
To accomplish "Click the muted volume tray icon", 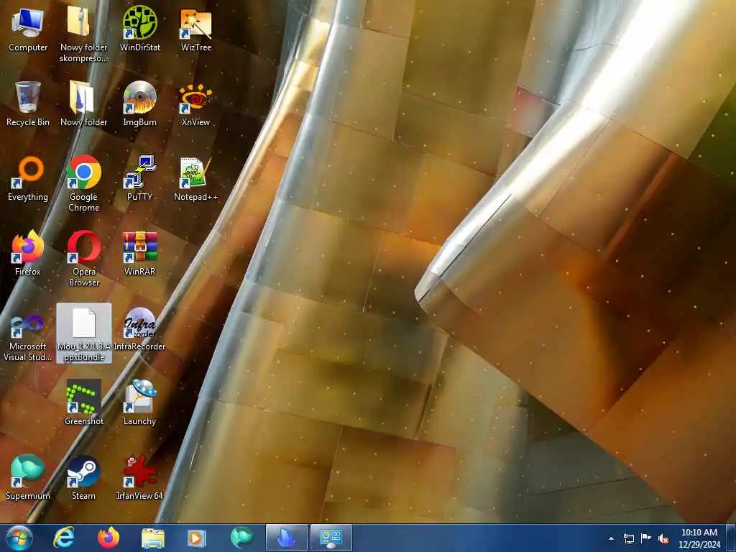I will click(x=663, y=538).
